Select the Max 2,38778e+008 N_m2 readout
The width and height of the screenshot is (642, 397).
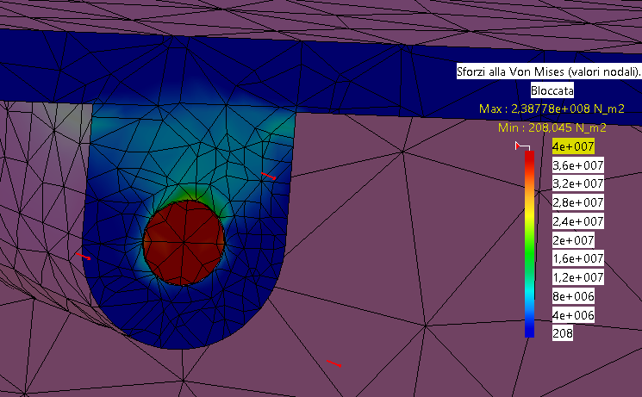point(552,109)
